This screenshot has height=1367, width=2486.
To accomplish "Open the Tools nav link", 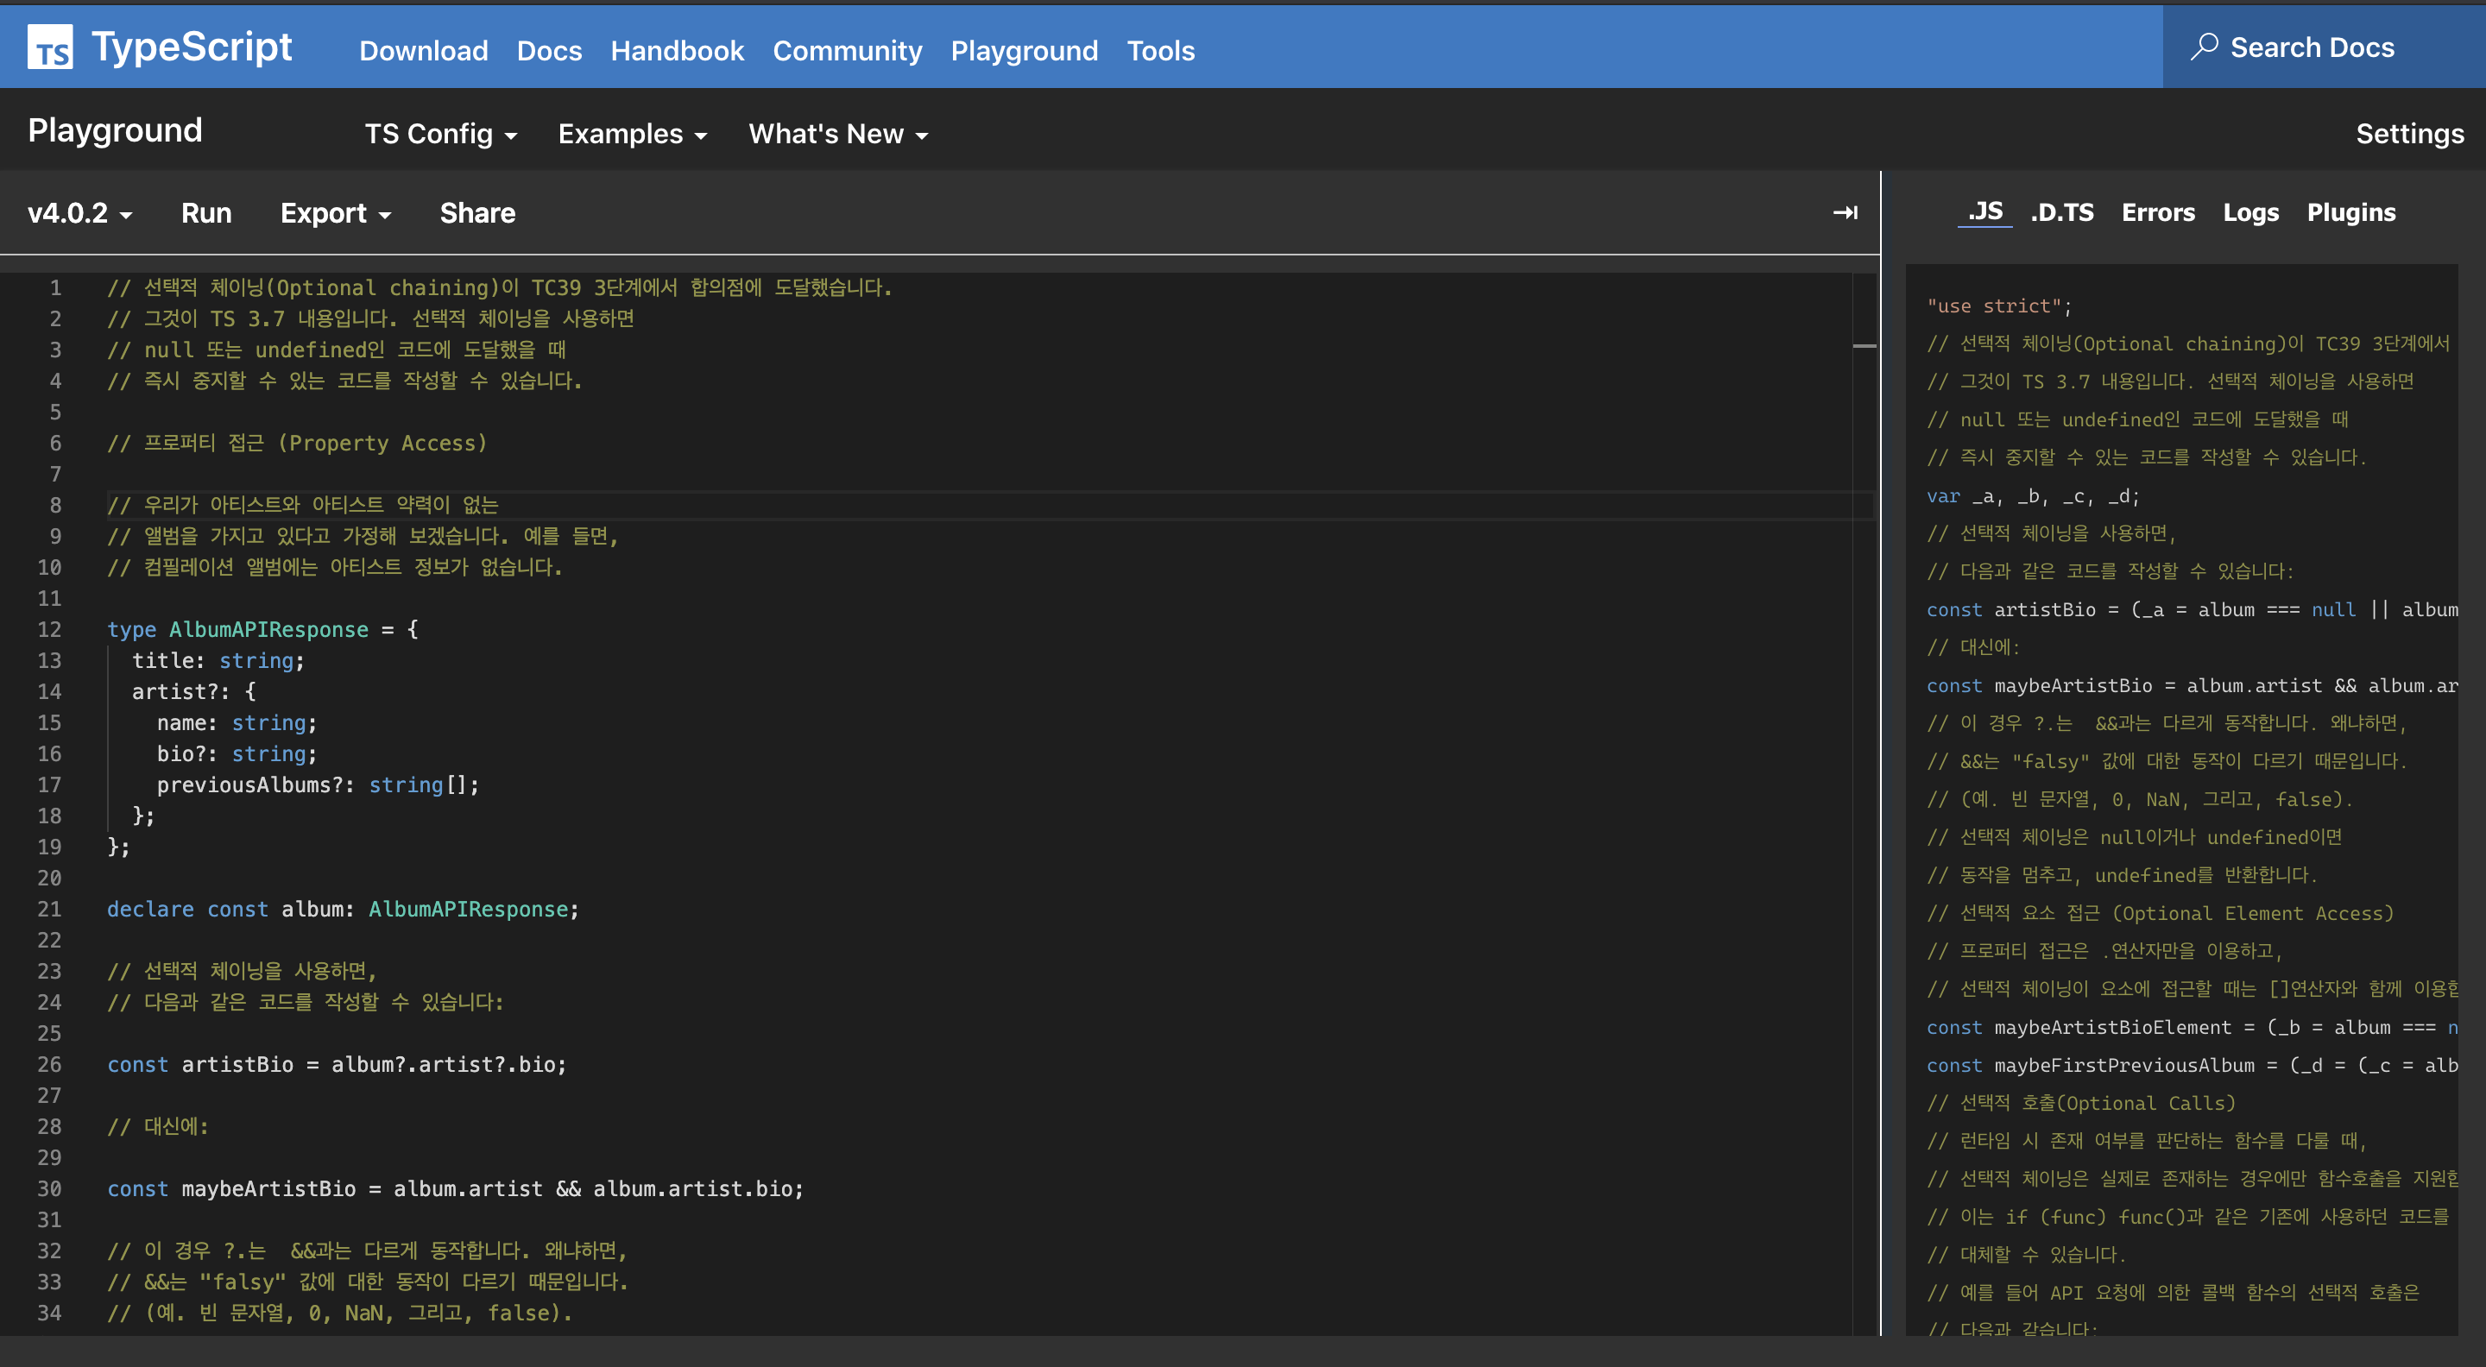I will tap(1160, 50).
